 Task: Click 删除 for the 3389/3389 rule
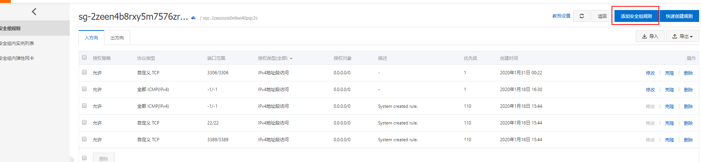[688, 140]
